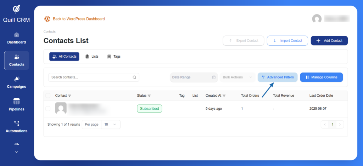Follow Back to WordPress Dashboard link
Screen dimensions: 363x166
point(78,19)
